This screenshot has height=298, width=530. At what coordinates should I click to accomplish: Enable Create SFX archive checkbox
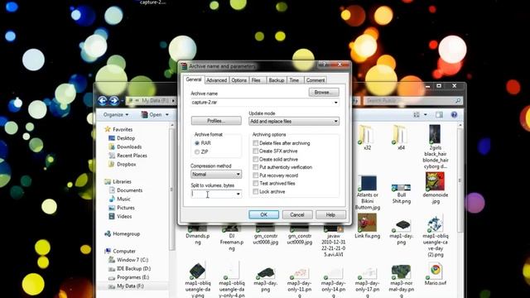pyautogui.click(x=256, y=151)
